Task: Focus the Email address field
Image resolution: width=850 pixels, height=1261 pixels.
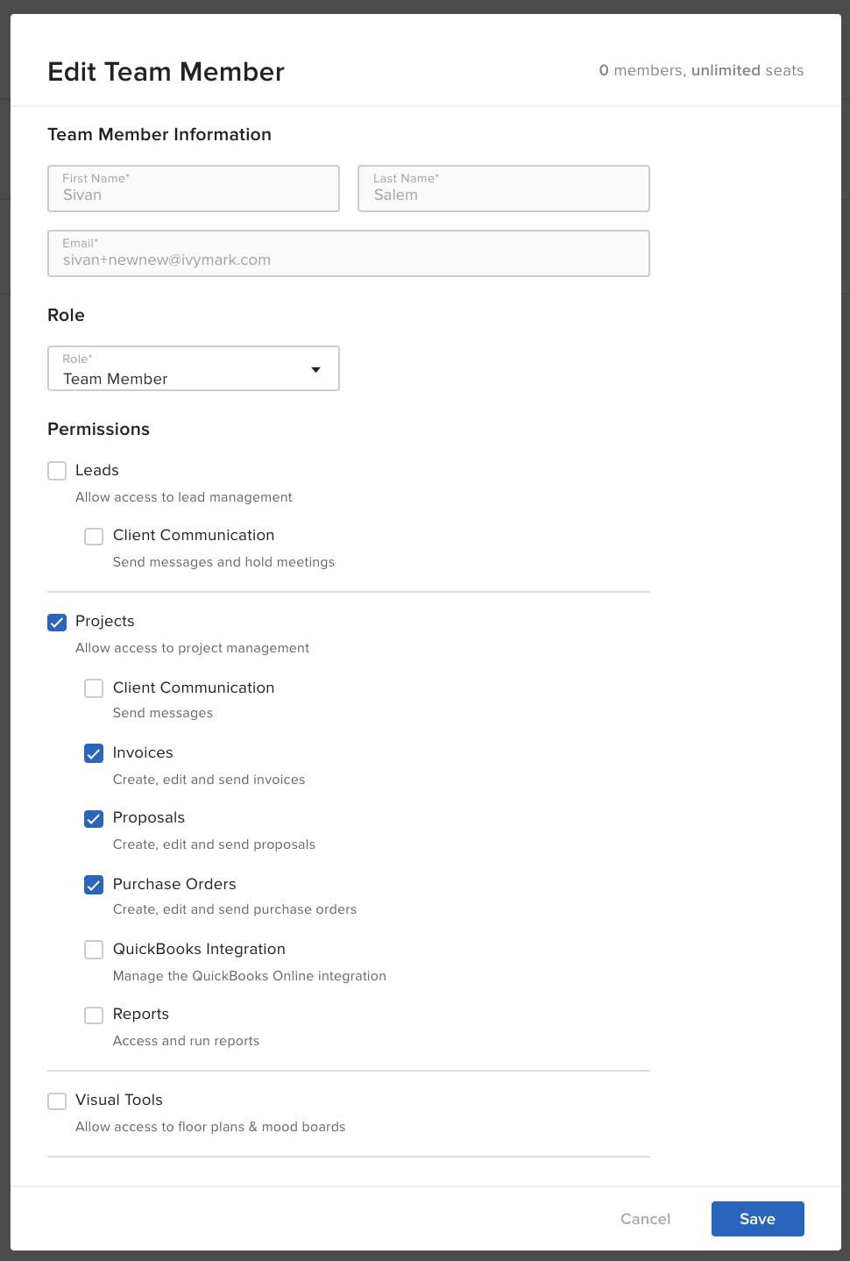Action: tap(349, 253)
